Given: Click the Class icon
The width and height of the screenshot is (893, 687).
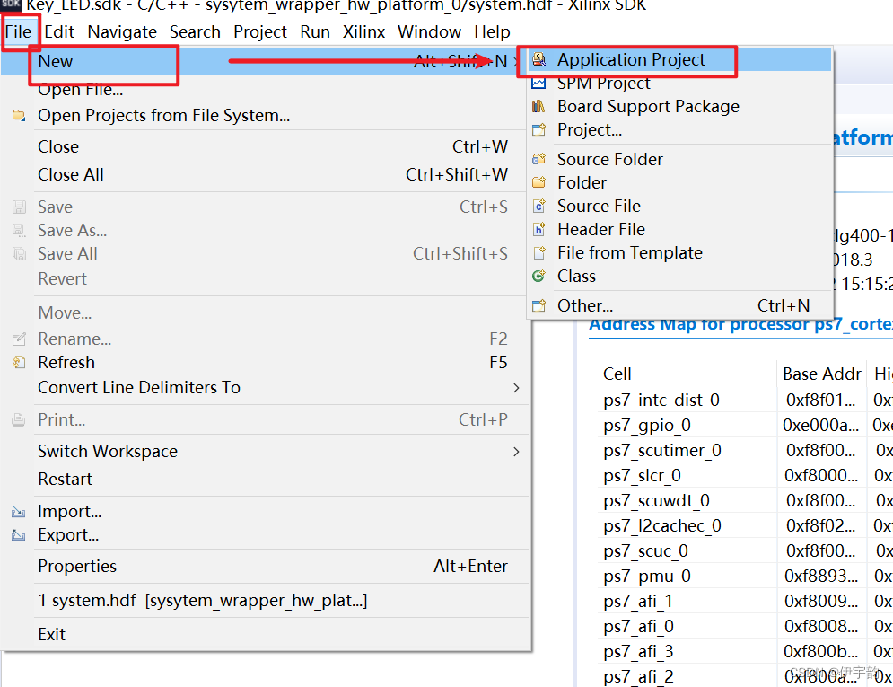Looking at the screenshot, I should [x=538, y=277].
